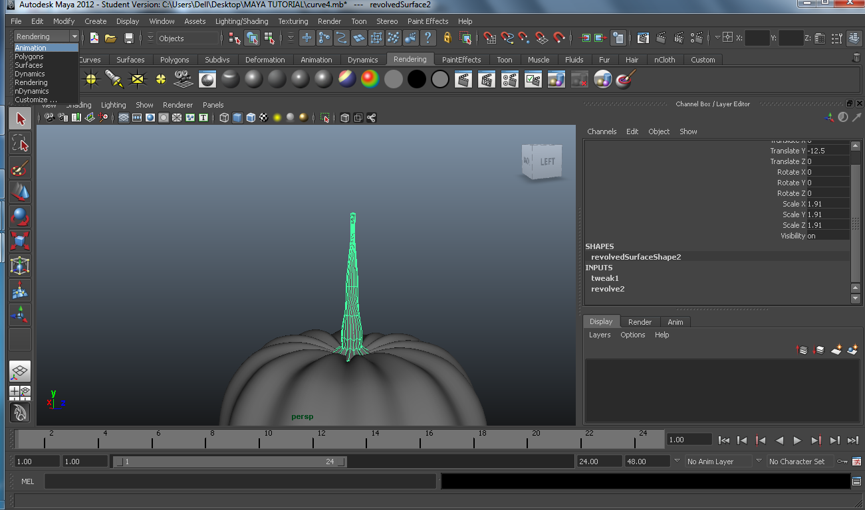Click the ramp shader colorful sphere icon
This screenshot has width=865, height=510.
click(x=370, y=80)
